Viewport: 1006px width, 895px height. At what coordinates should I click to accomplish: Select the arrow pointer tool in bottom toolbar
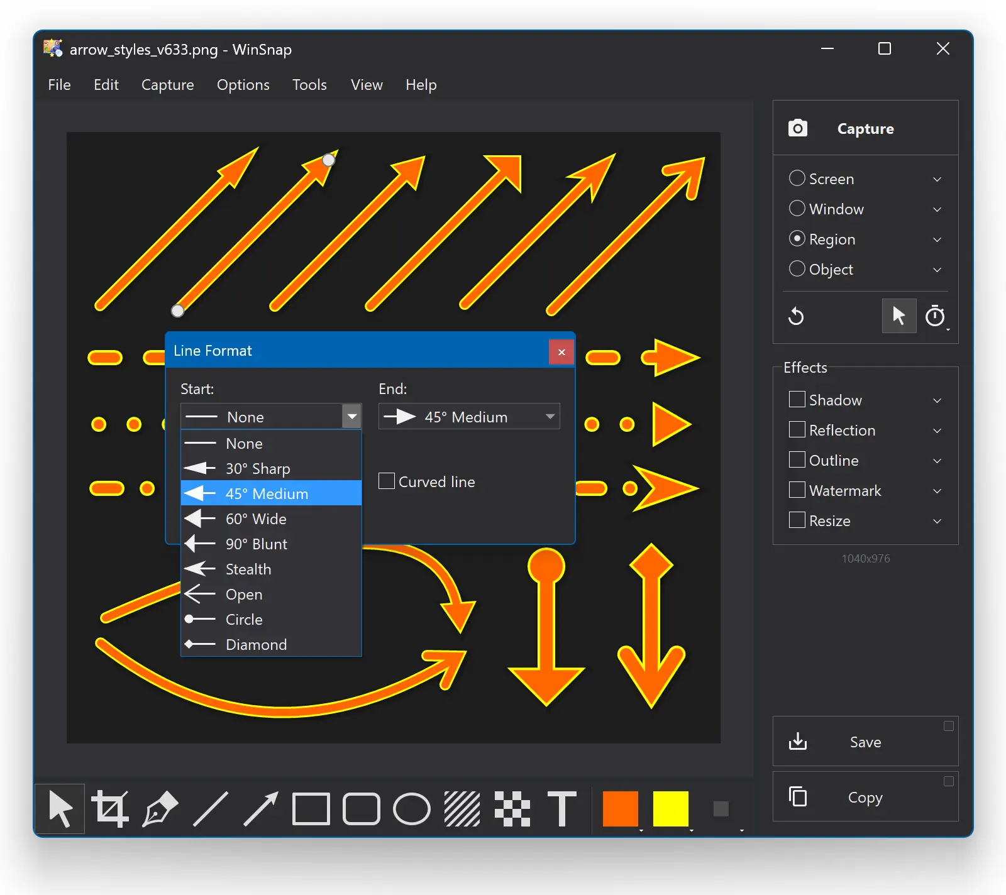click(x=60, y=809)
